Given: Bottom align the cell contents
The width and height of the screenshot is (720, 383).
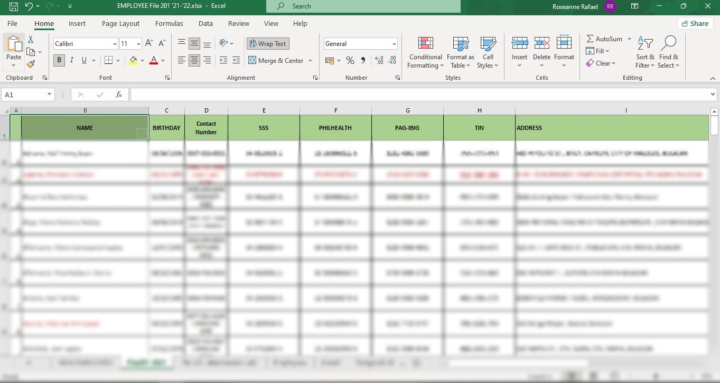Looking at the screenshot, I should (207, 44).
